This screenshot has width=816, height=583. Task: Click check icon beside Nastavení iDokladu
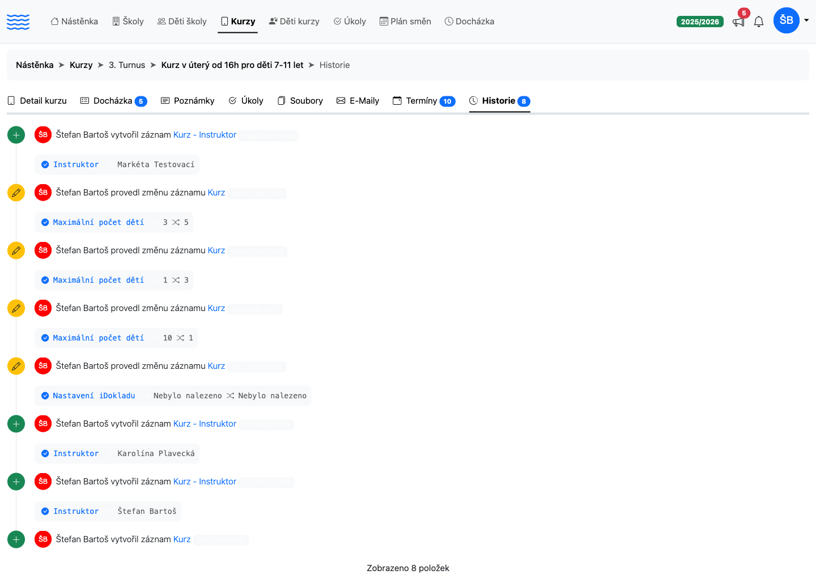tap(45, 396)
